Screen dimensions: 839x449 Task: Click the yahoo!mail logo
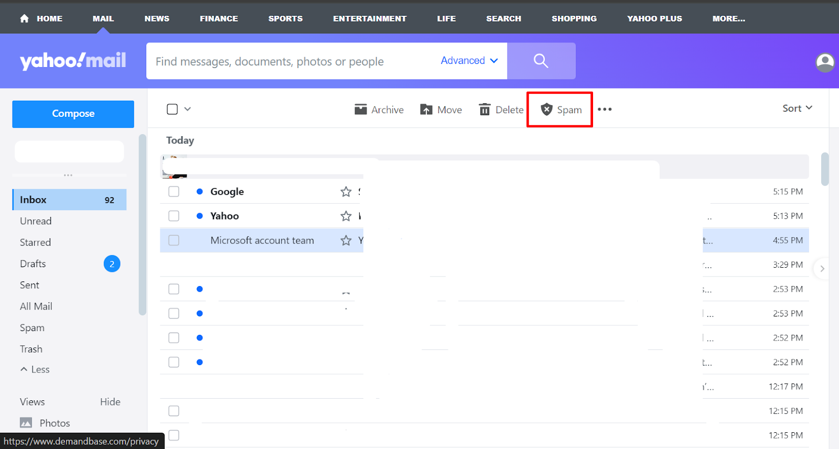click(73, 61)
